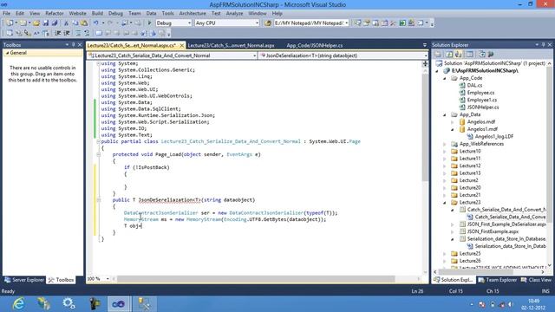Click the editor vertical scrollbar thumb

[x=425, y=127]
